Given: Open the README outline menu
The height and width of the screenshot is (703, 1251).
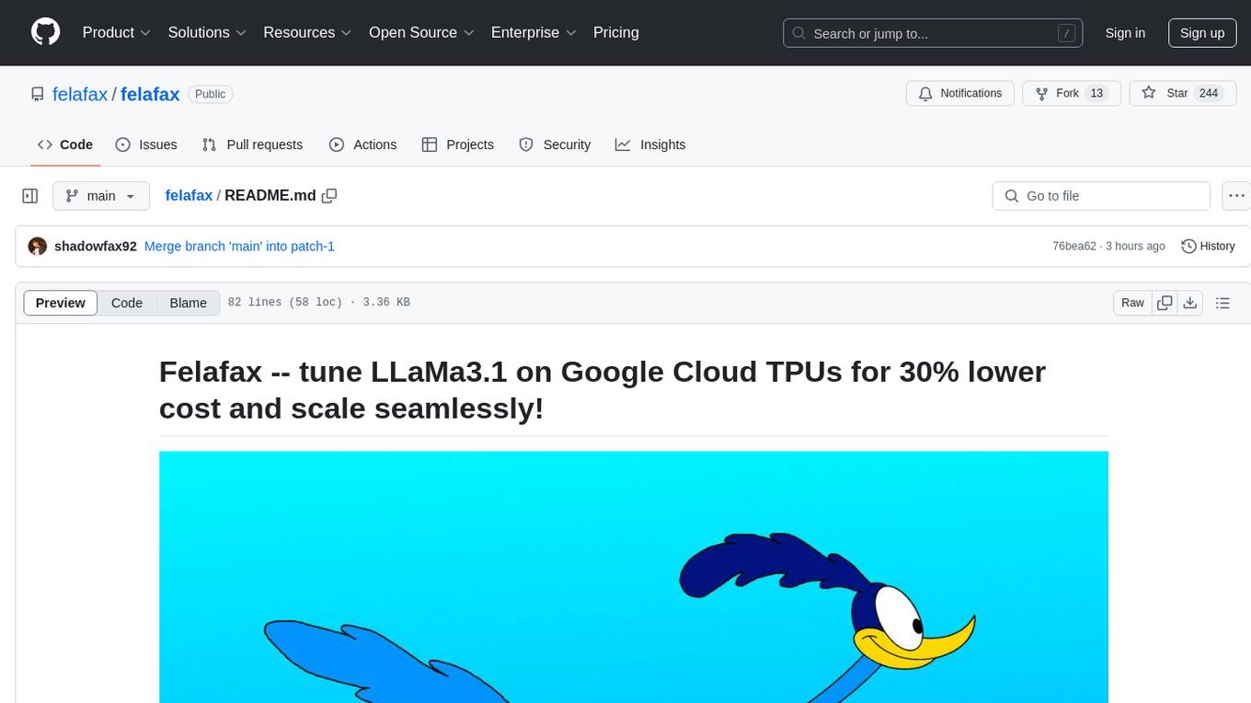Looking at the screenshot, I should coord(1222,303).
